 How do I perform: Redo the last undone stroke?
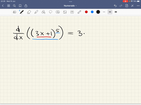tap(121, 6)
